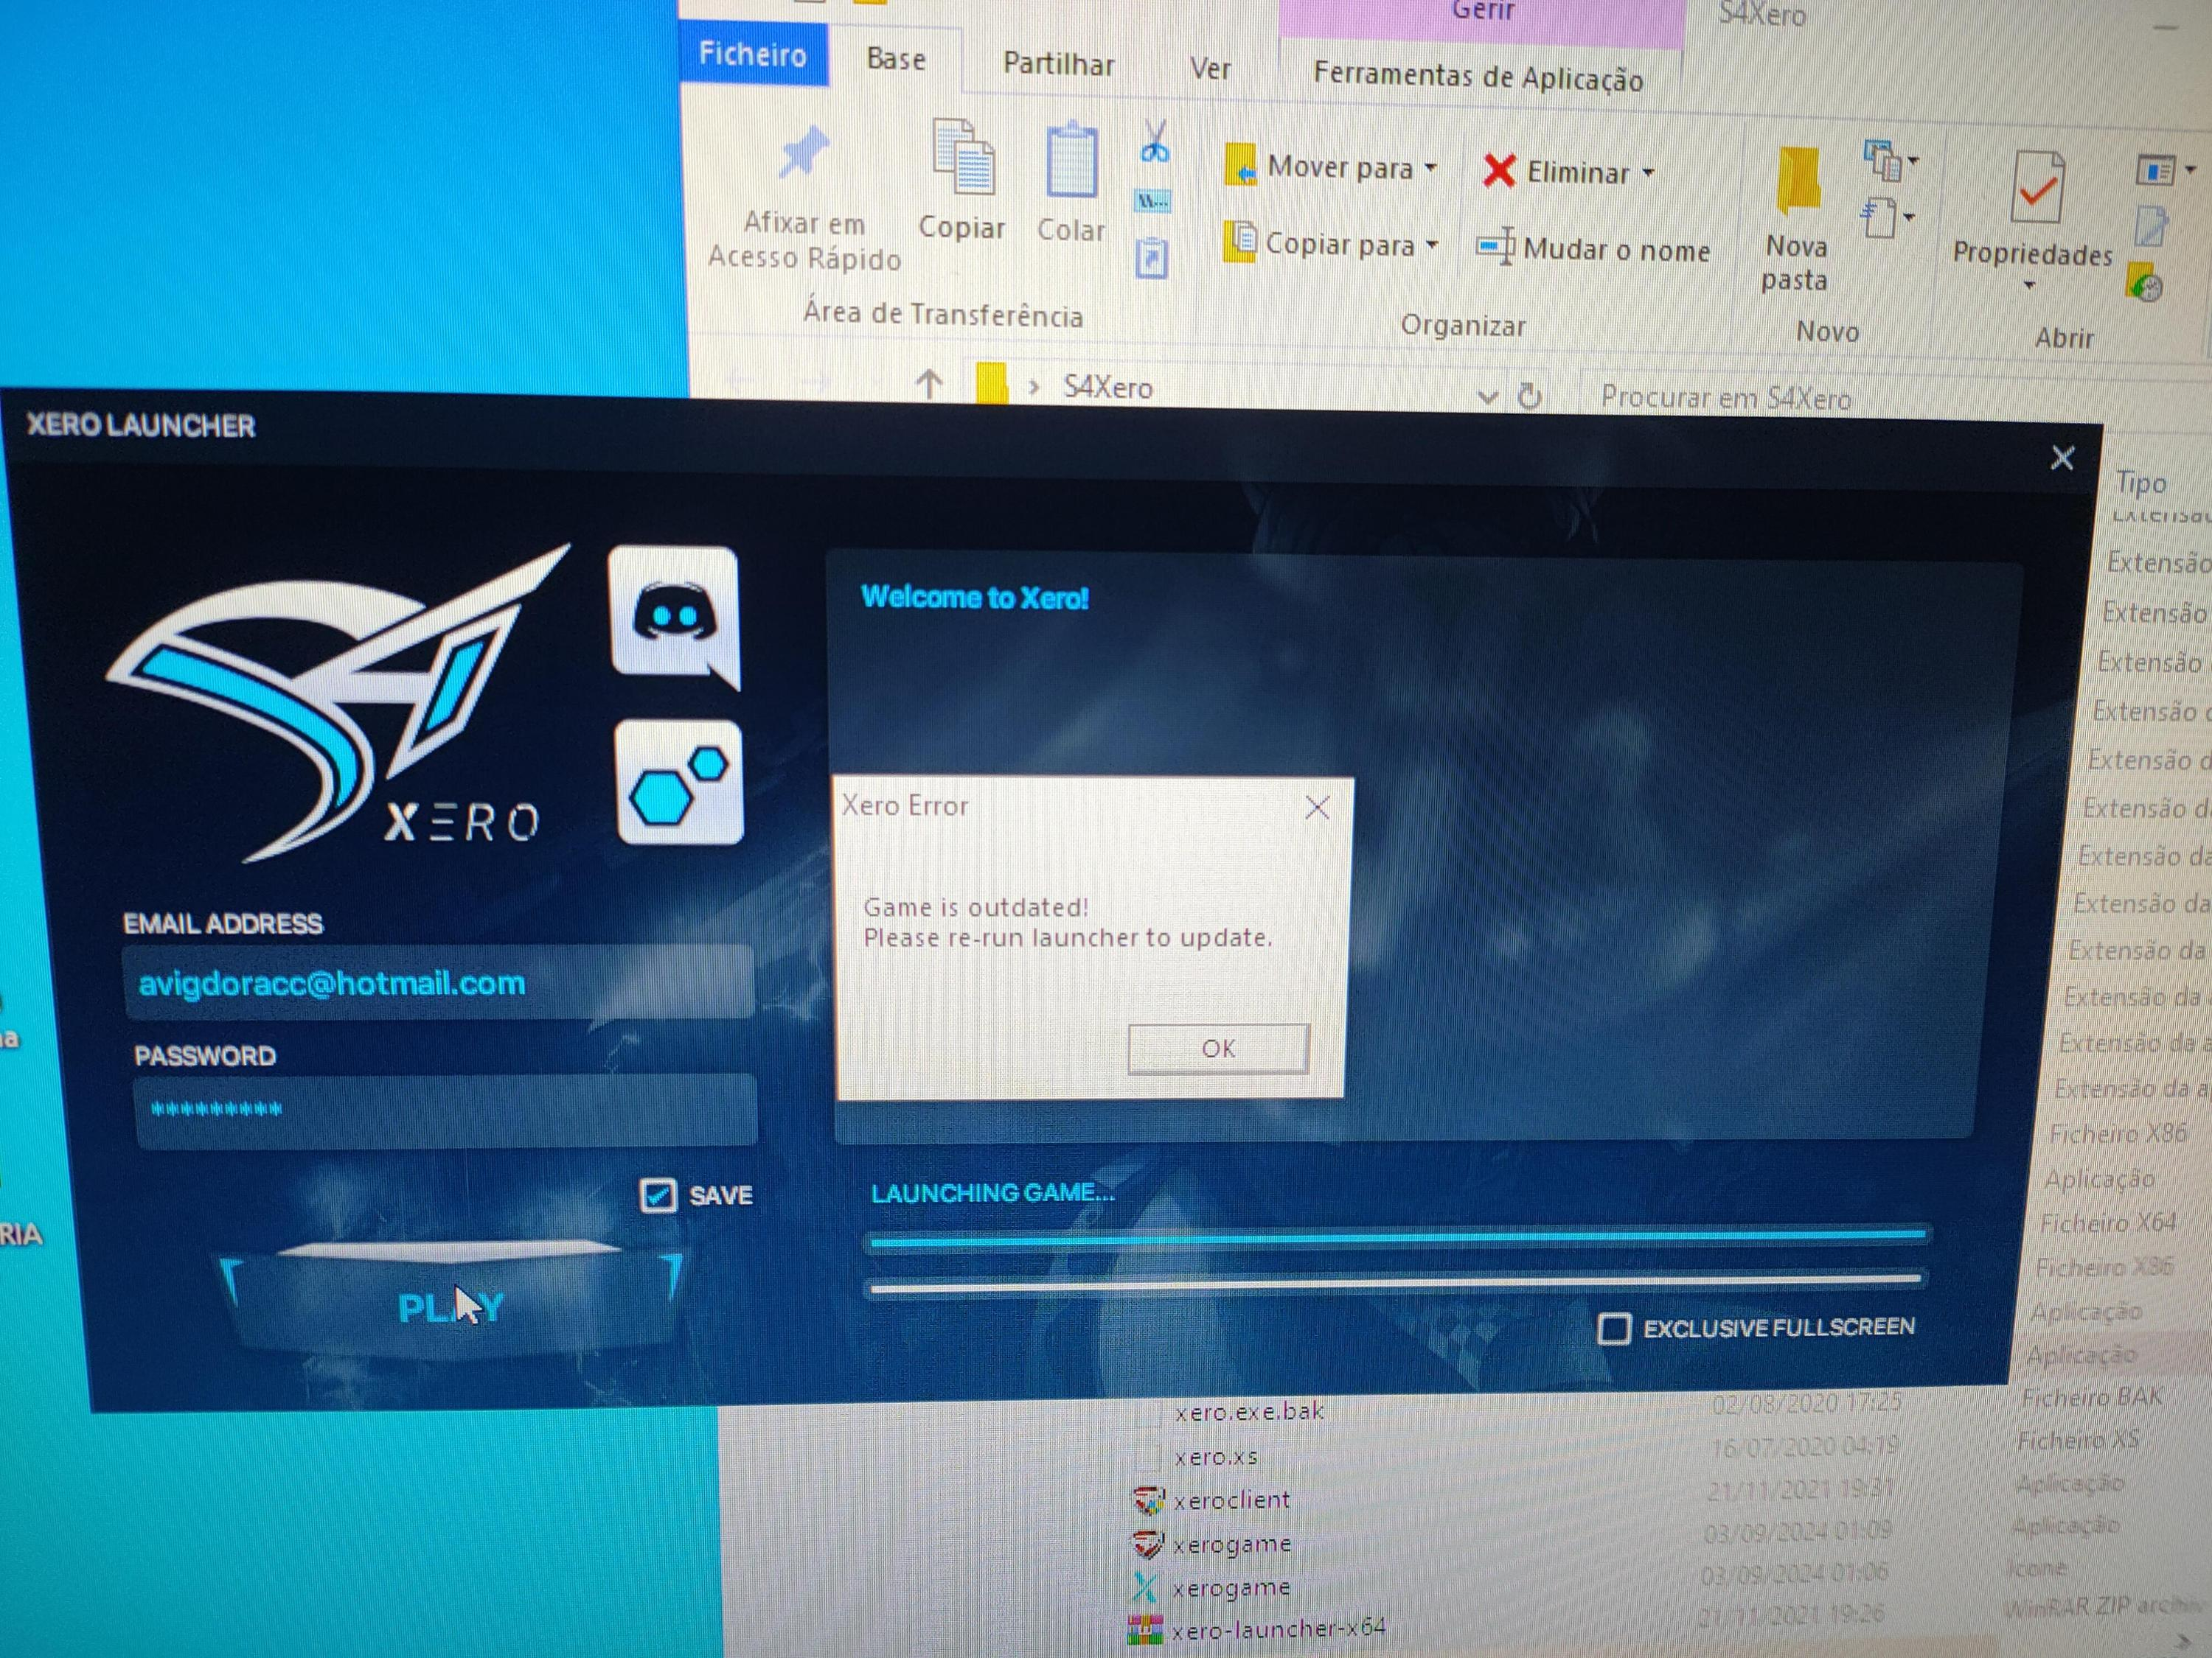The width and height of the screenshot is (2212, 1658).
Task: Enable the EXCLUSIVE FULLSCREEN checkbox
Action: (x=1613, y=1328)
